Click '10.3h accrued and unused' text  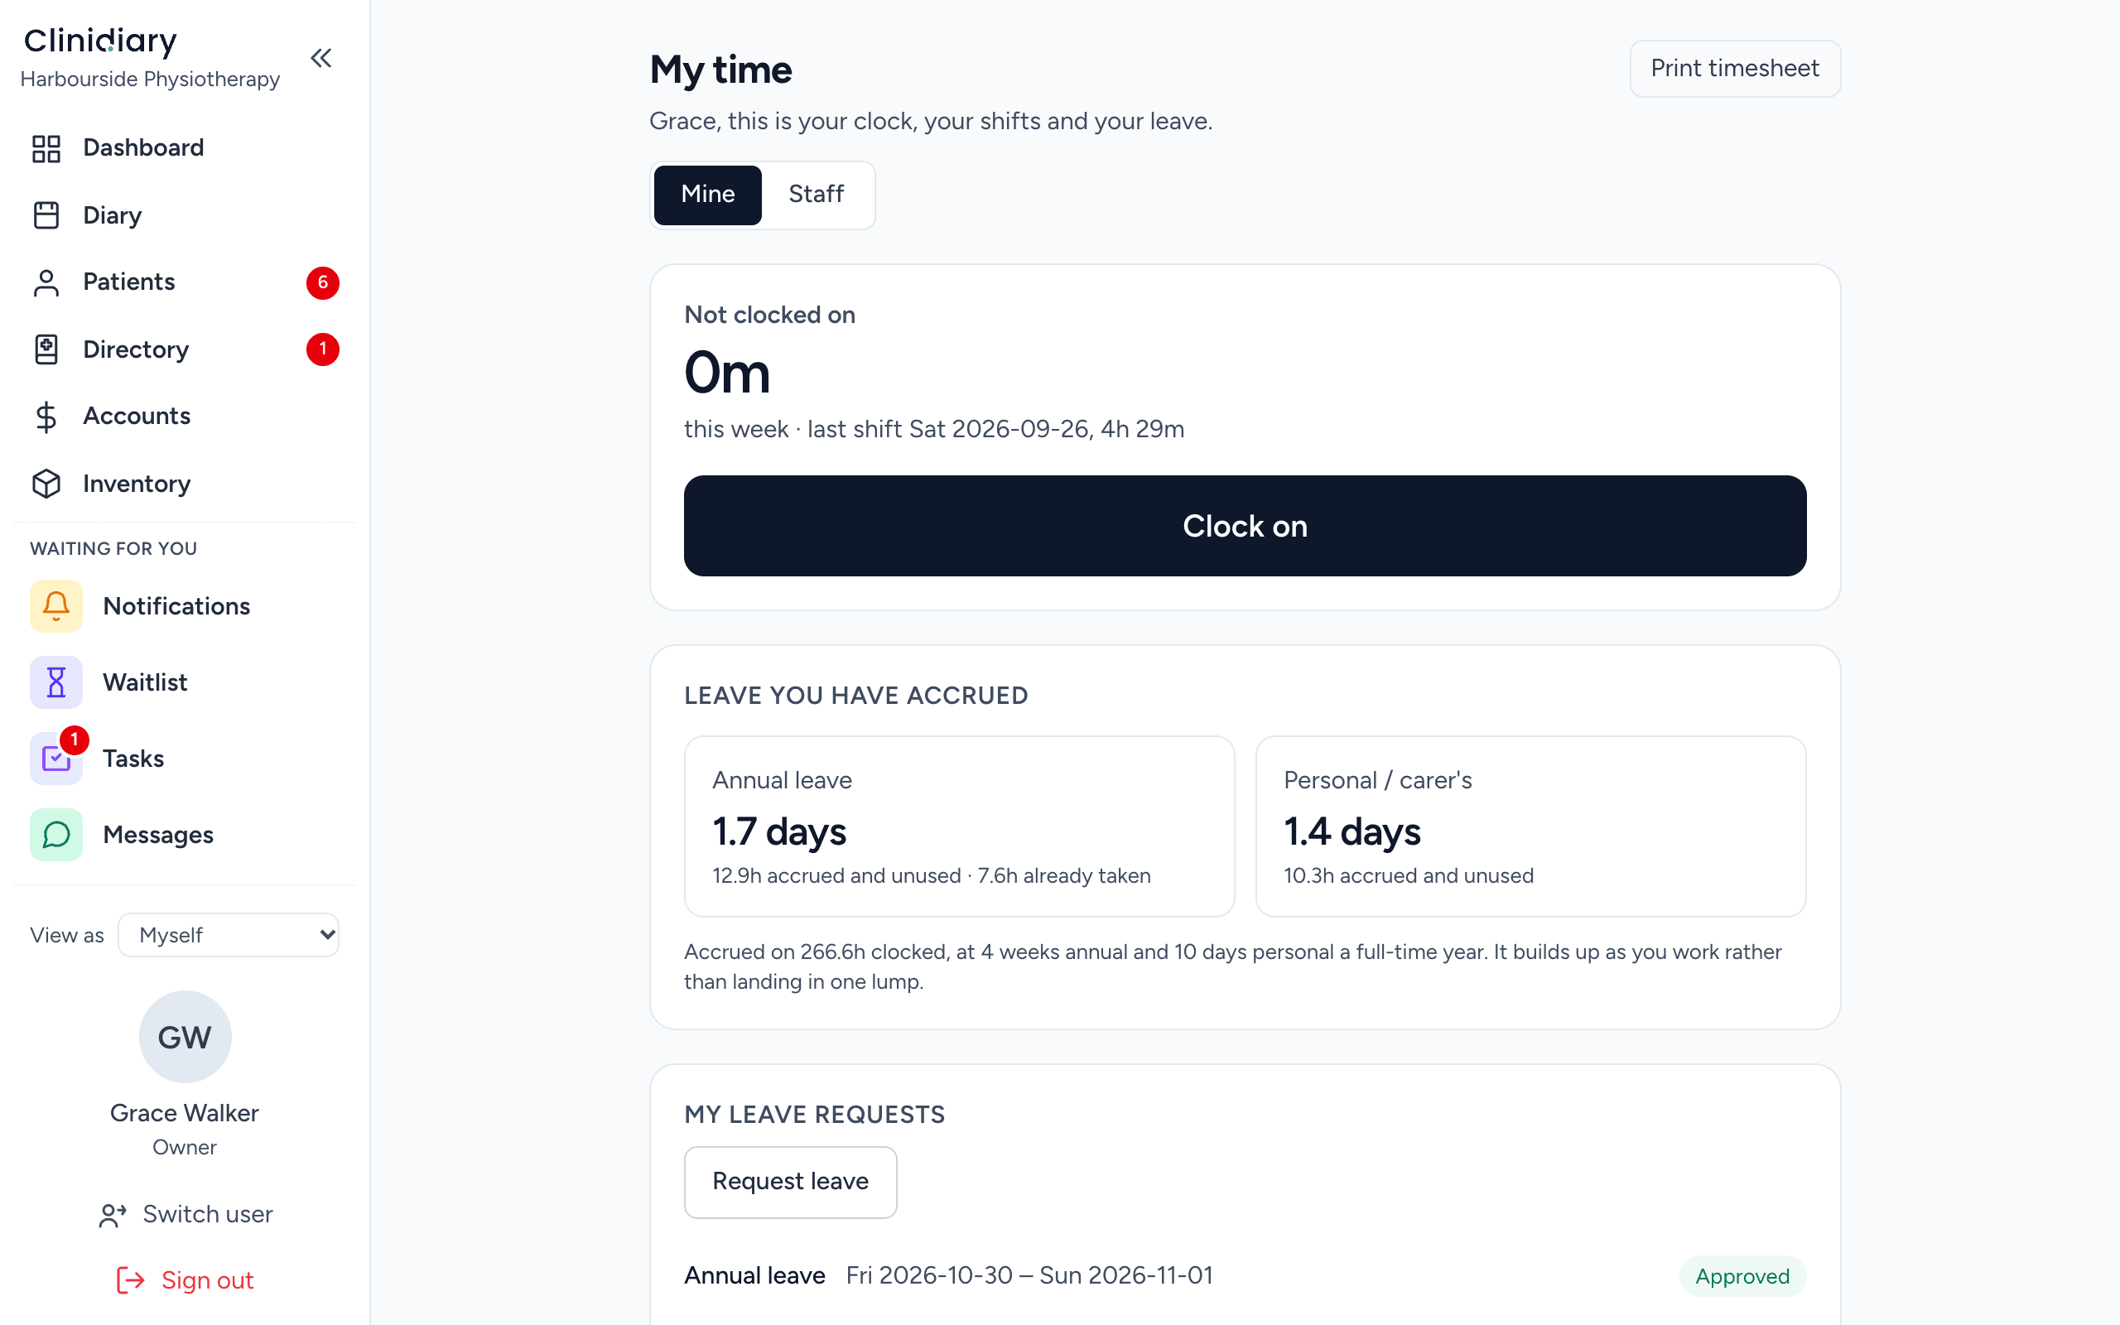tap(1409, 875)
